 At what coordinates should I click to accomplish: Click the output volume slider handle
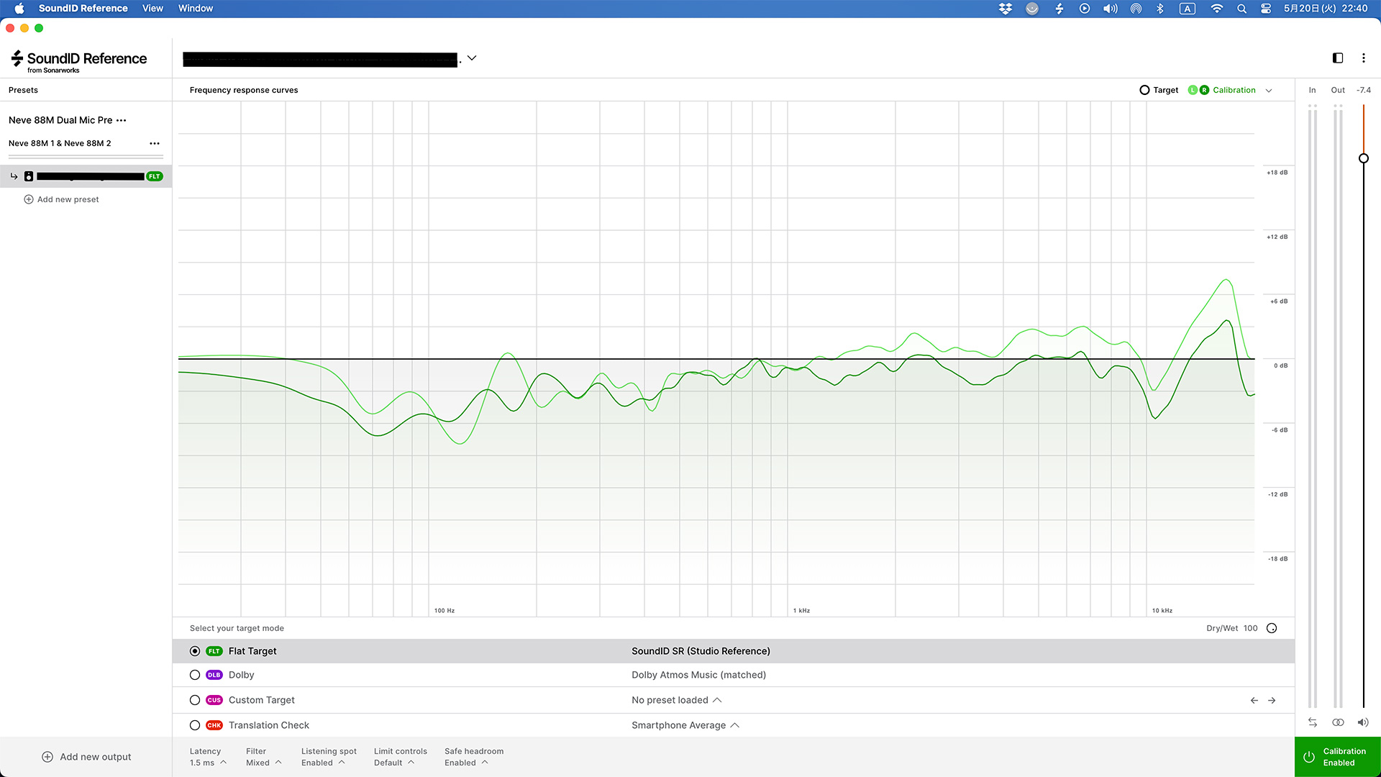tap(1364, 158)
